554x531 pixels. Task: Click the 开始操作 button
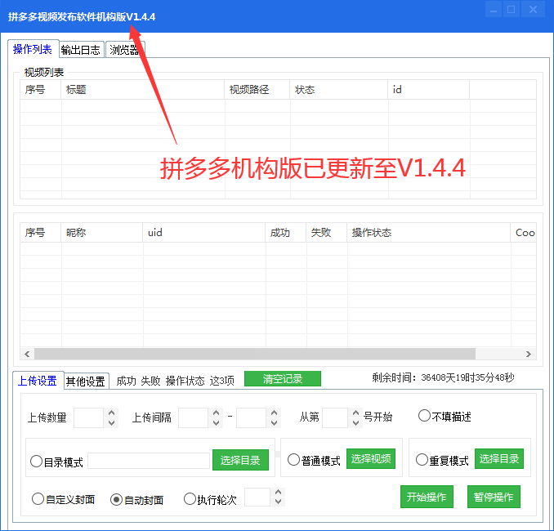tap(427, 497)
